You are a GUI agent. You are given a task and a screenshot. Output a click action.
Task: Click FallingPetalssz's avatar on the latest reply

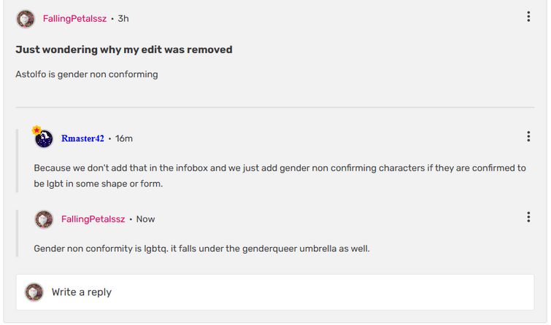44,219
